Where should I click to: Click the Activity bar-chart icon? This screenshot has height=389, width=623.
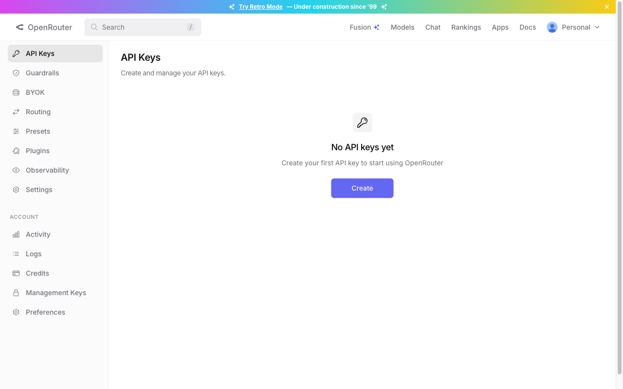pyautogui.click(x=16, y=234)
